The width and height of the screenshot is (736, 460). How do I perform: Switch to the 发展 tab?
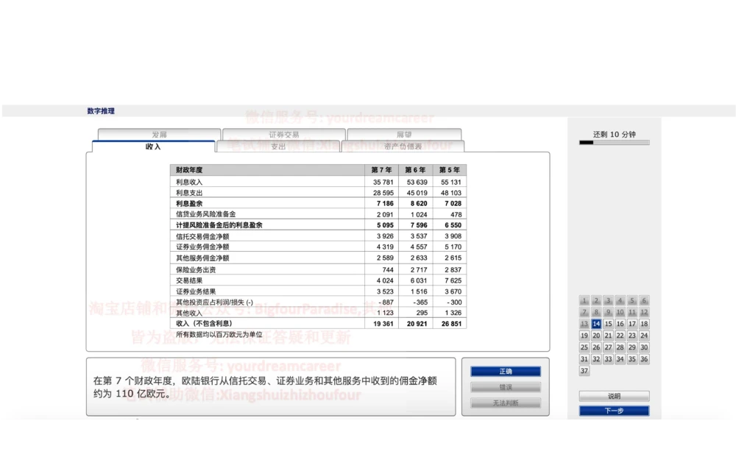point(160,135)
